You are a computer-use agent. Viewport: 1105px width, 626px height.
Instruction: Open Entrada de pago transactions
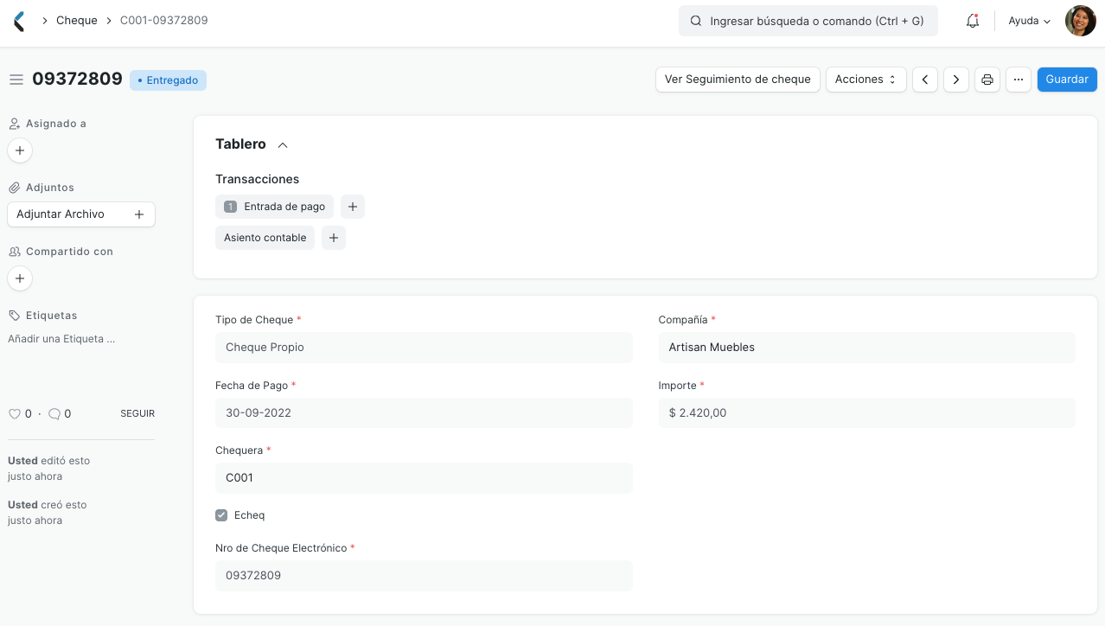pos(274,207)
